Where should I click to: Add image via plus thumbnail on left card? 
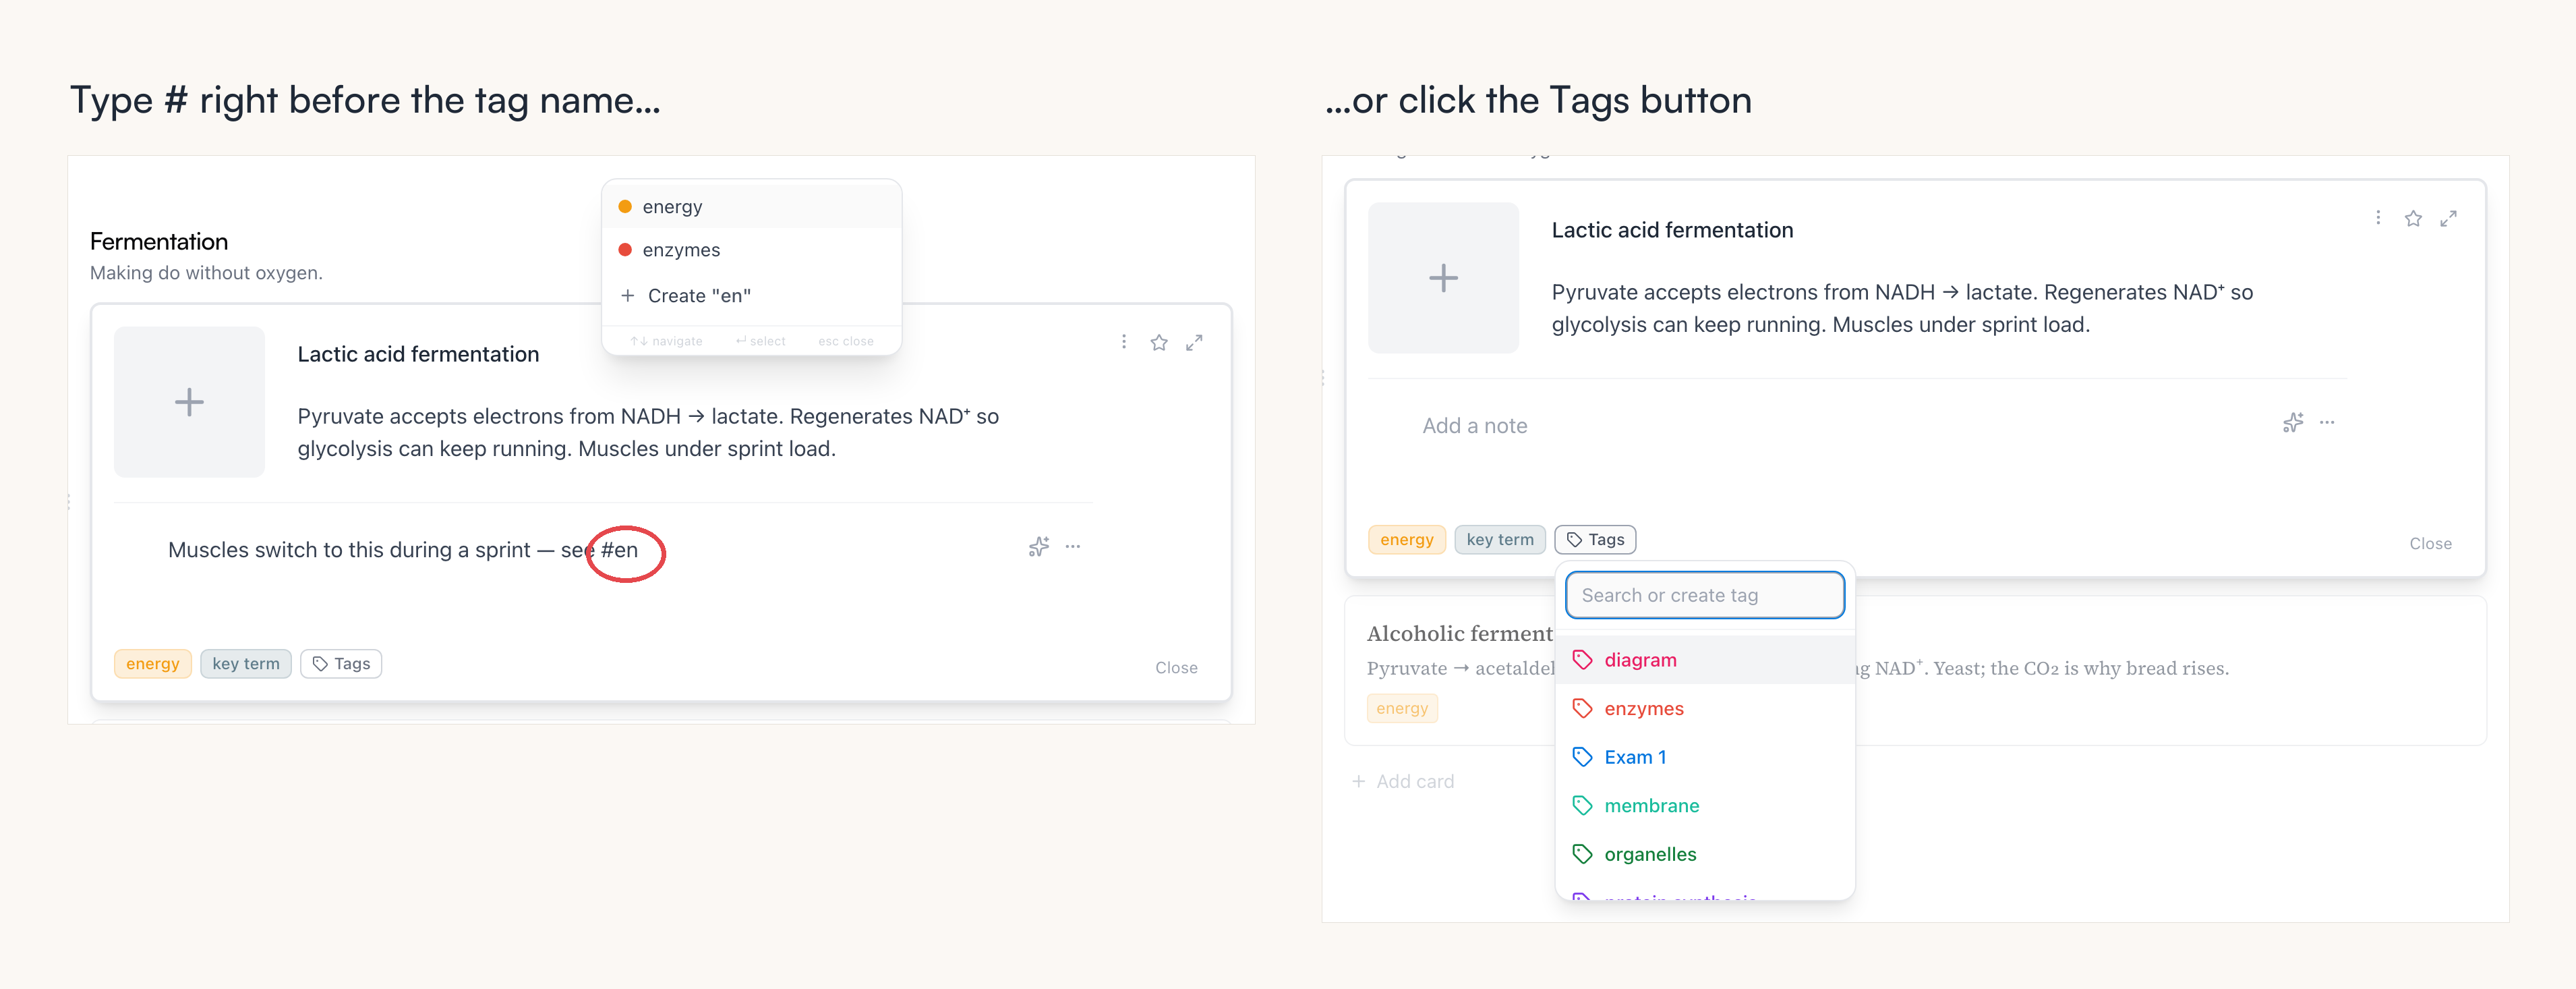189,402
